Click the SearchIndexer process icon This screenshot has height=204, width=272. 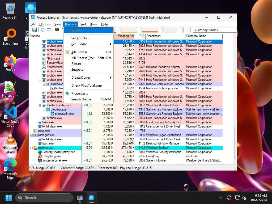(44, 67)
